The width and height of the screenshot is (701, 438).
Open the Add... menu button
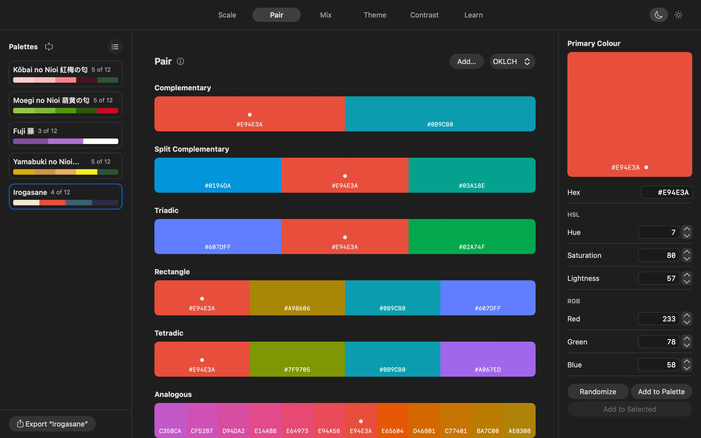467,61
